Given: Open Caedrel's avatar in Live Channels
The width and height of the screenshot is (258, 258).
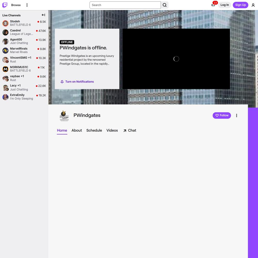Looking at the screenshot, I should tap(5, 32).
